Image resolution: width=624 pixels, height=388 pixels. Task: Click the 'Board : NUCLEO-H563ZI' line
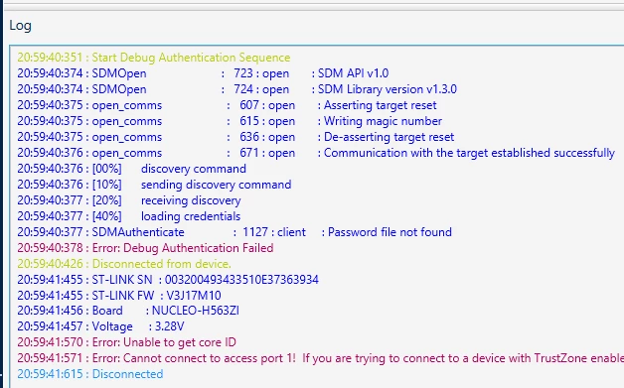point(128,311)
